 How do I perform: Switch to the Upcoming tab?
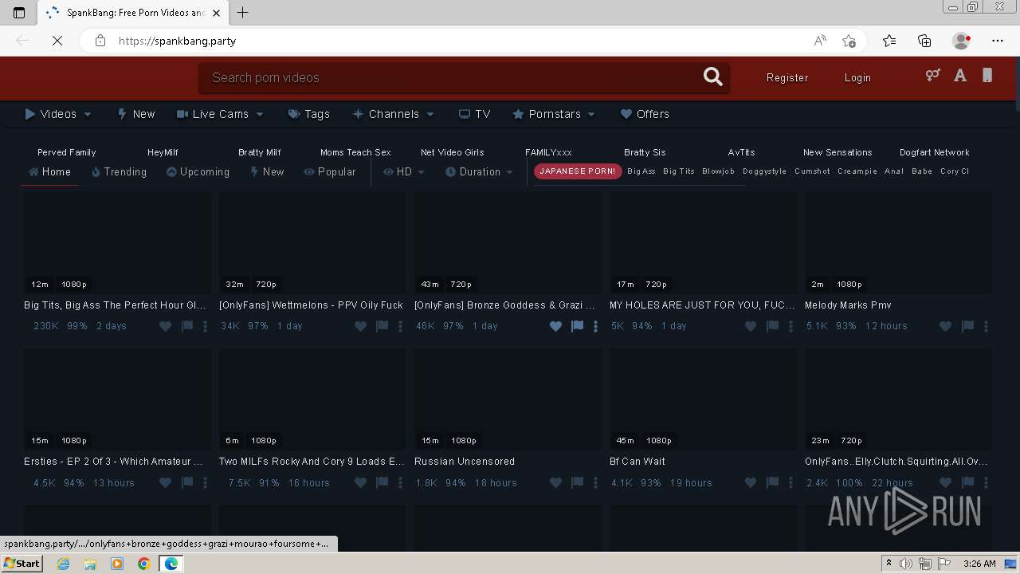tap(198, 171)
